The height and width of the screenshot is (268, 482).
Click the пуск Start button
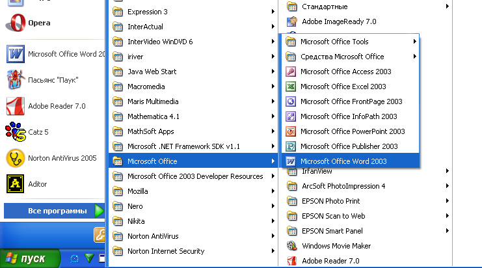tap(30, 258)
